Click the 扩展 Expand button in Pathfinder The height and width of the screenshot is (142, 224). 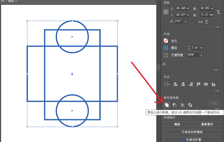pyautogui.click(x=214, y=103)
